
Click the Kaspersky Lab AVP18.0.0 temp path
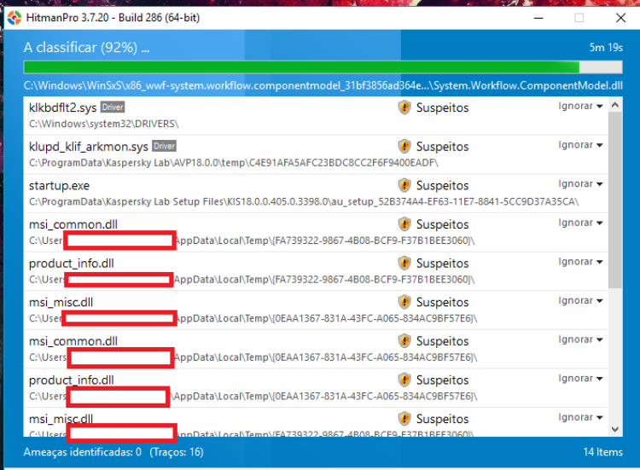pos(234,163)
